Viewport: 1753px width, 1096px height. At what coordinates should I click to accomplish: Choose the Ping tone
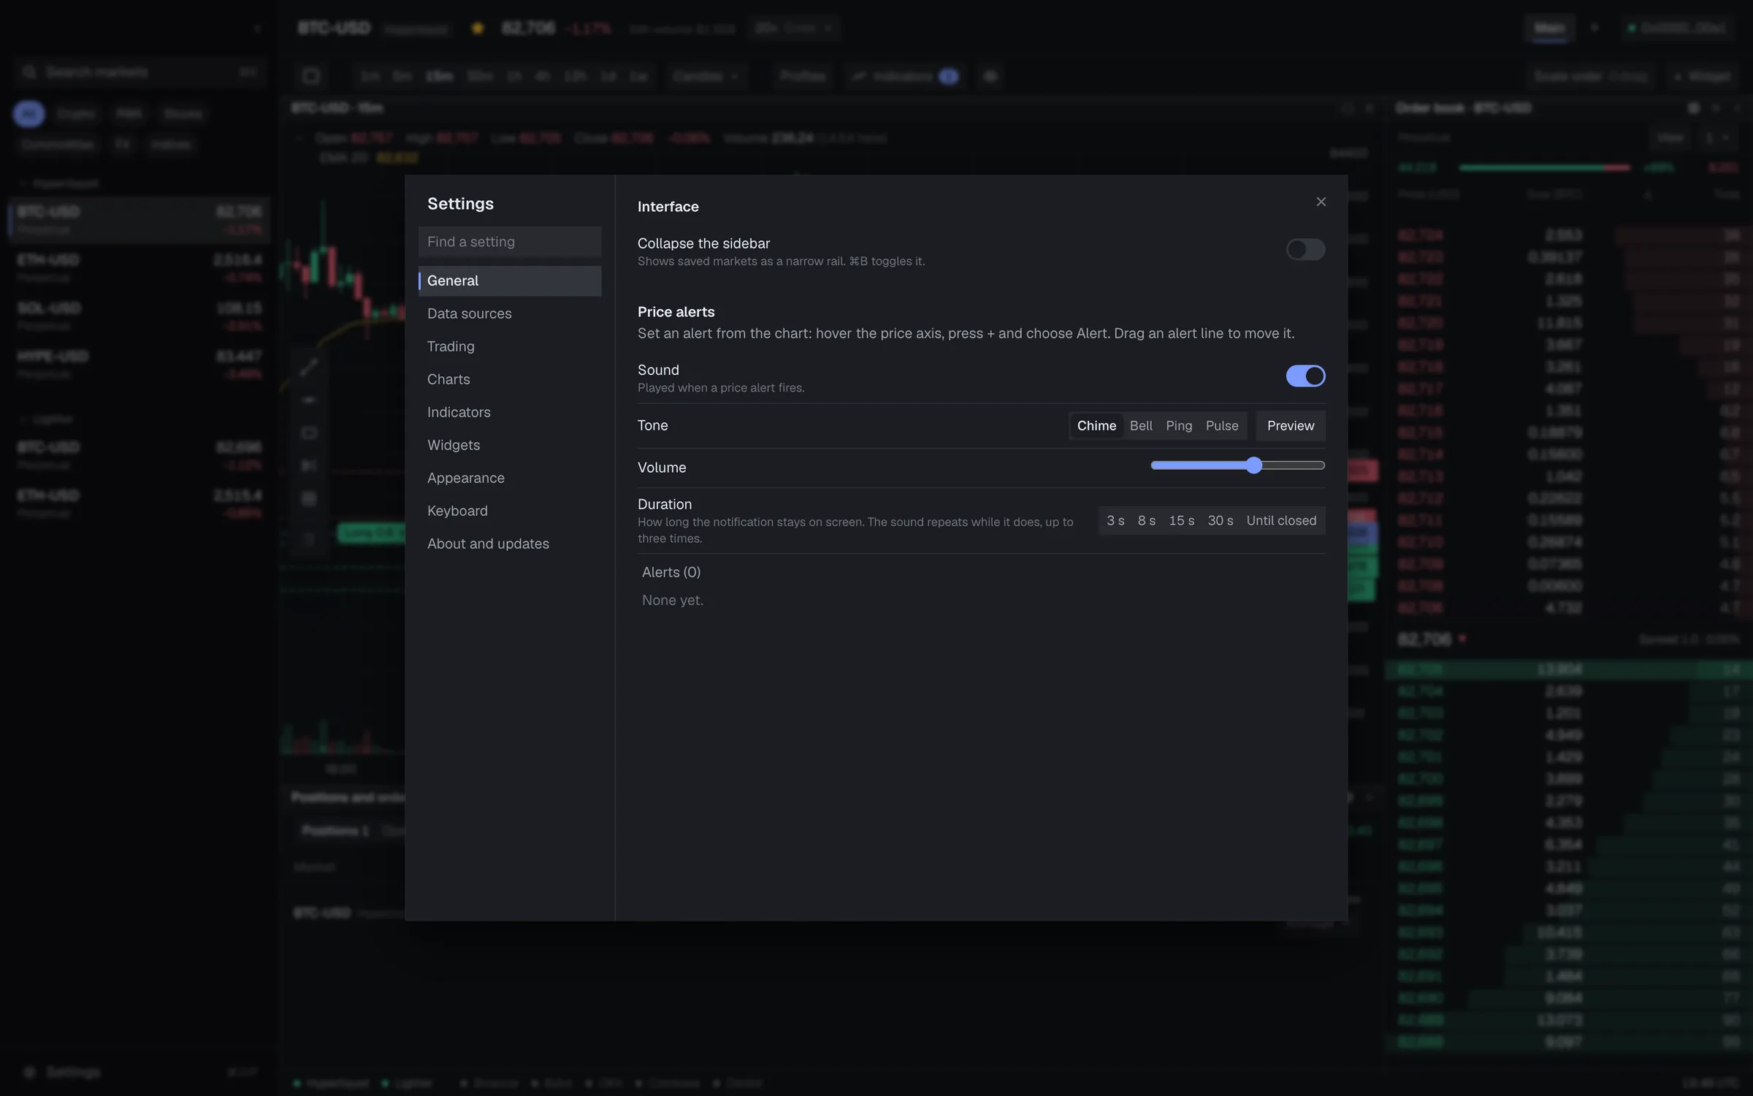1179,426
